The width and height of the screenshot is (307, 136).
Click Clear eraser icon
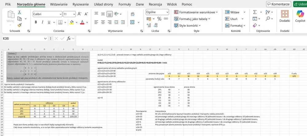255,25
